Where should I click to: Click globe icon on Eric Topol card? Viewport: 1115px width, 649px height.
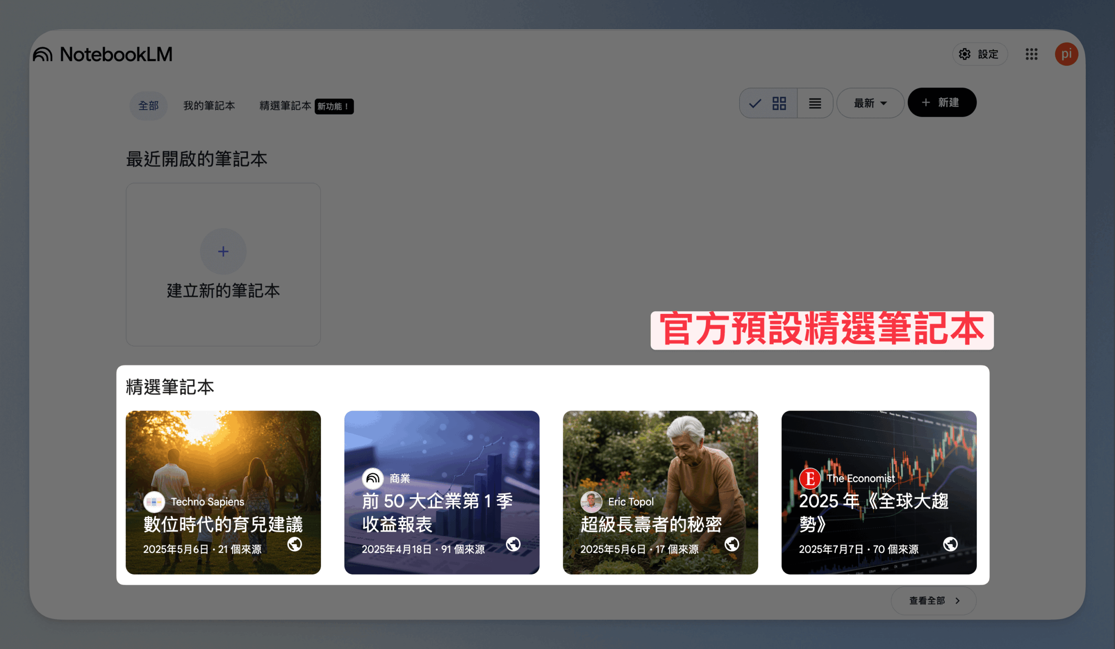(732, 544)
